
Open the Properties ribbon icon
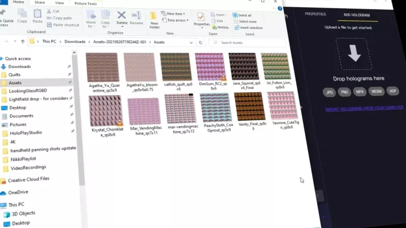point(200,17)
